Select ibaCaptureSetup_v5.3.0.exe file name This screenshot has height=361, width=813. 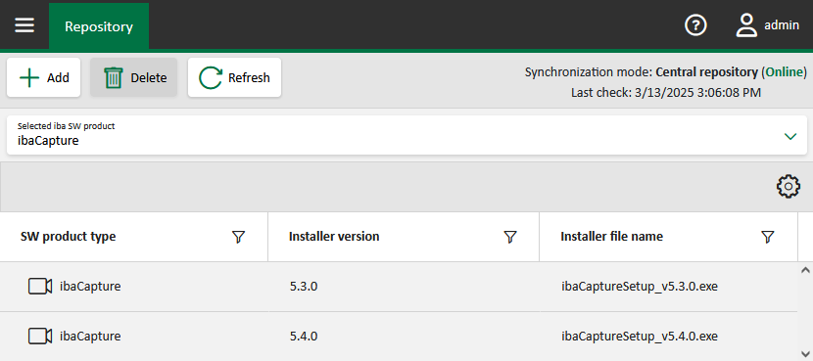click(640, 287)
